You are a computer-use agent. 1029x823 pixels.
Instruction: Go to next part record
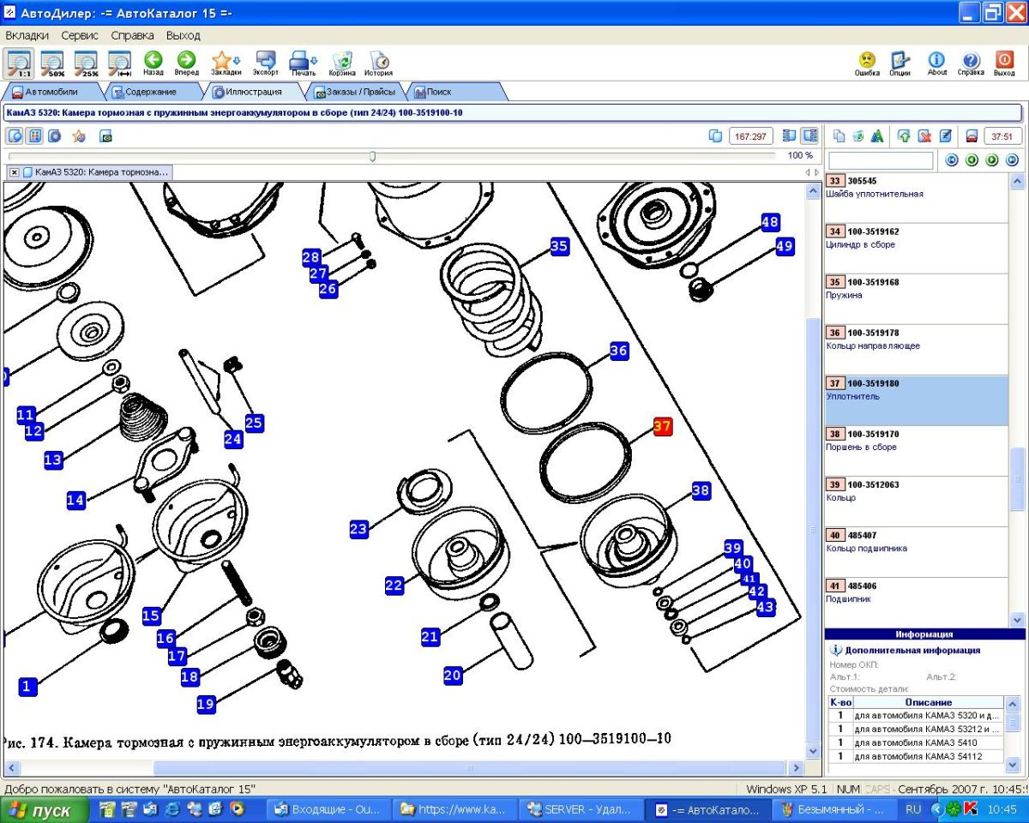click(x=991, y=160)
